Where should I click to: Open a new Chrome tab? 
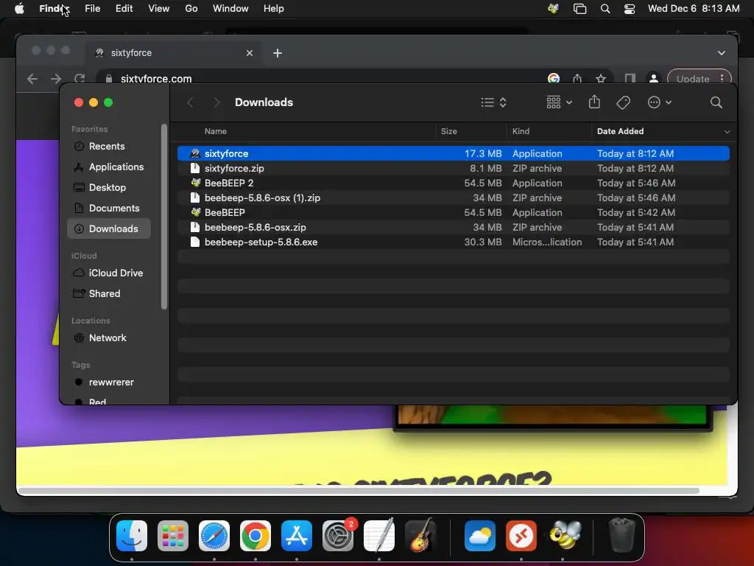[278, 53]
